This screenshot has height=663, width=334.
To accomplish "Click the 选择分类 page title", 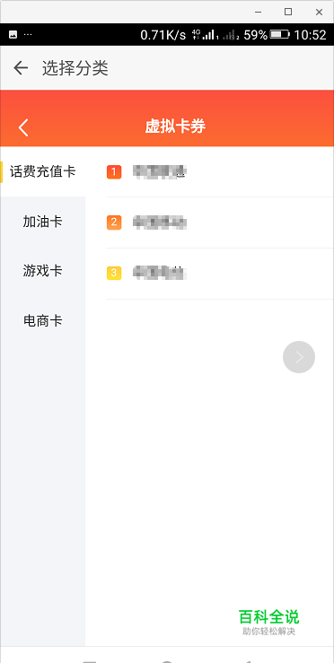I will pos(75,68).
